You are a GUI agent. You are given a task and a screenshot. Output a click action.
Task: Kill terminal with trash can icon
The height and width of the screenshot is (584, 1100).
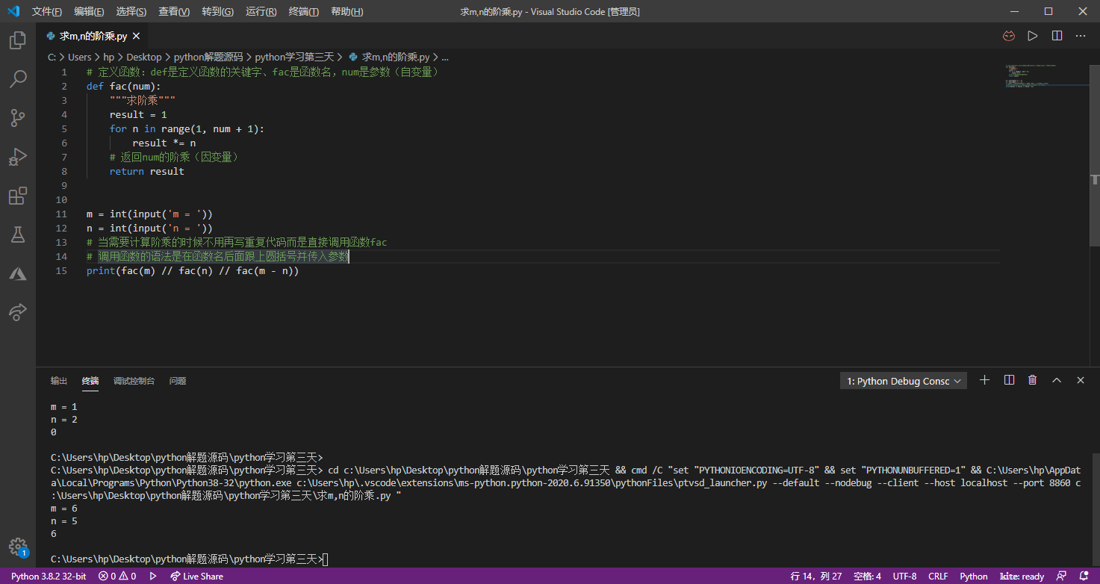(x=1033, y=380)
